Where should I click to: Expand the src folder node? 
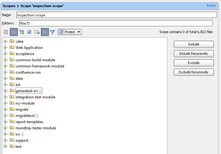tap(5, 134)
